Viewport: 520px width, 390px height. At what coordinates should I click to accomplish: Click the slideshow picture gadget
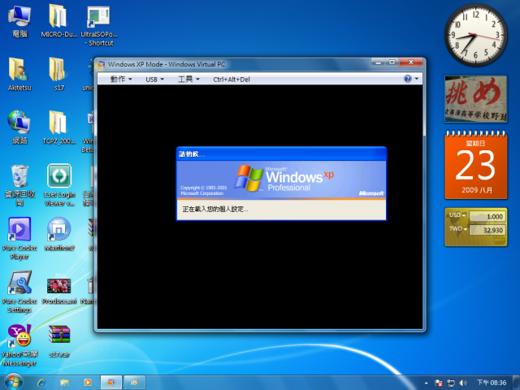(475, 99)
